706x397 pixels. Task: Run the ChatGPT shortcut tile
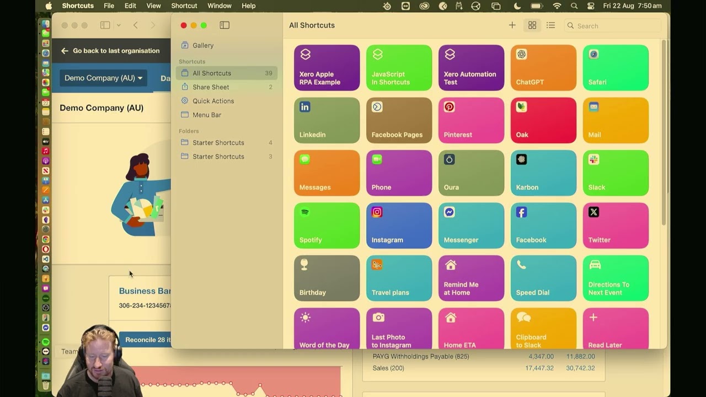[x=543, y=68]
